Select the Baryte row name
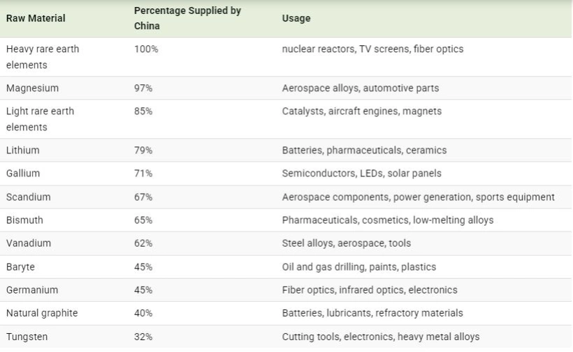 coord(20,266)
